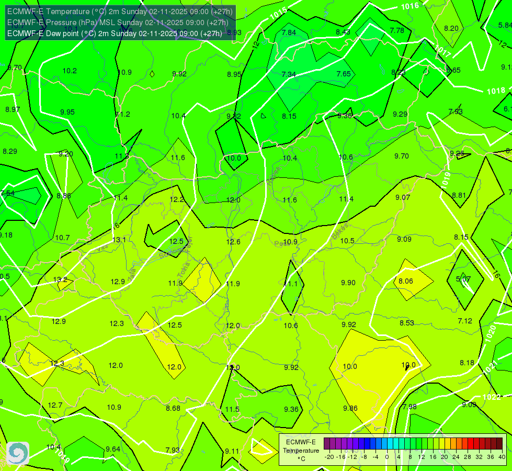Image resolution: width=512 pixels, height=471 pixels.
Task: Click the 9.20 value on the map
Action: click(x=65, y=154)
